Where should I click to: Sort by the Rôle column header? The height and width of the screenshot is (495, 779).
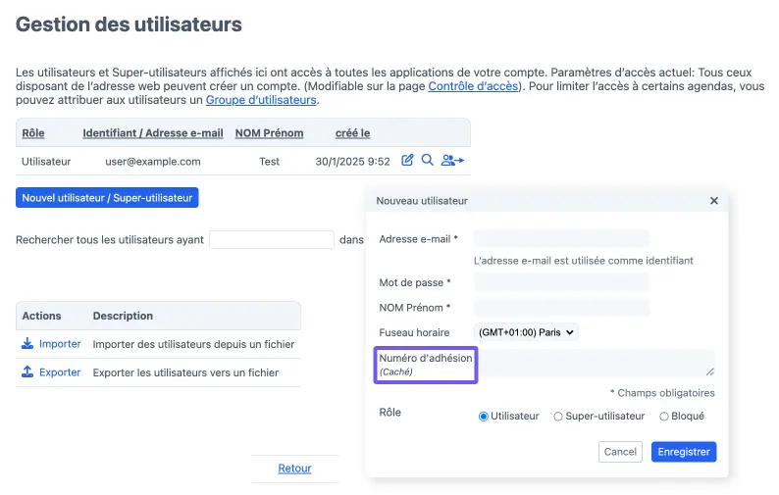coord(33,133)
